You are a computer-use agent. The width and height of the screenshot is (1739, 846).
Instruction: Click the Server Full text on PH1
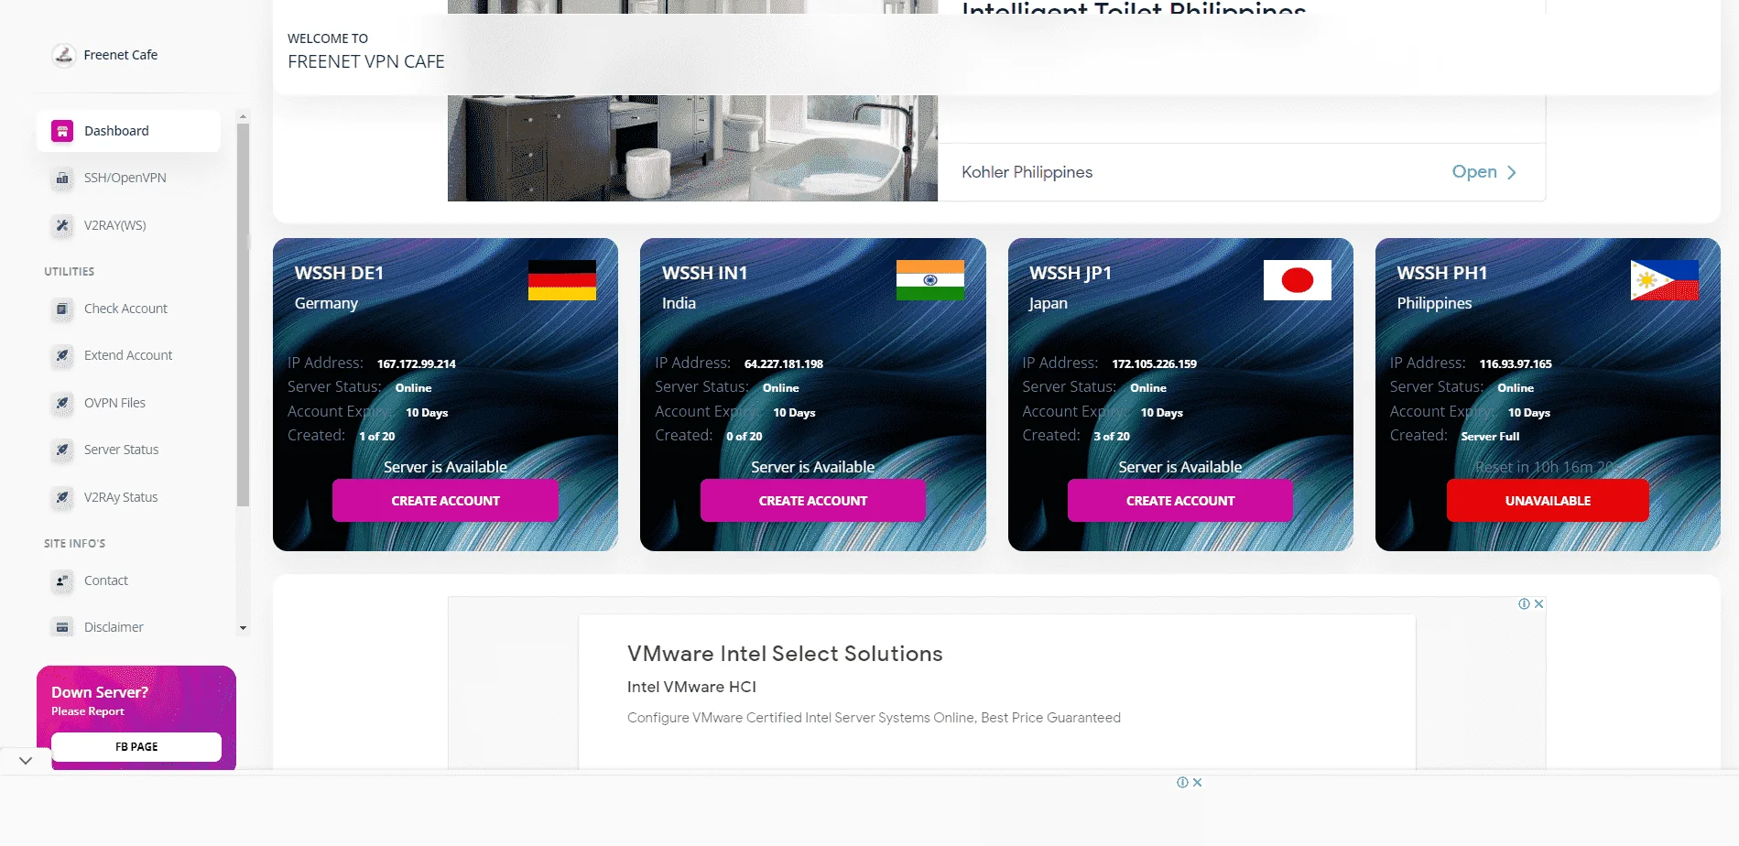click(x=1490, y=437)
